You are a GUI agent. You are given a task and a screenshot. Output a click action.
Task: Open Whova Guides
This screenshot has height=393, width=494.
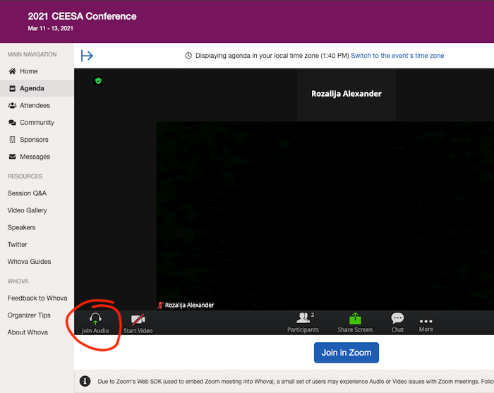[x=30, y=261]
